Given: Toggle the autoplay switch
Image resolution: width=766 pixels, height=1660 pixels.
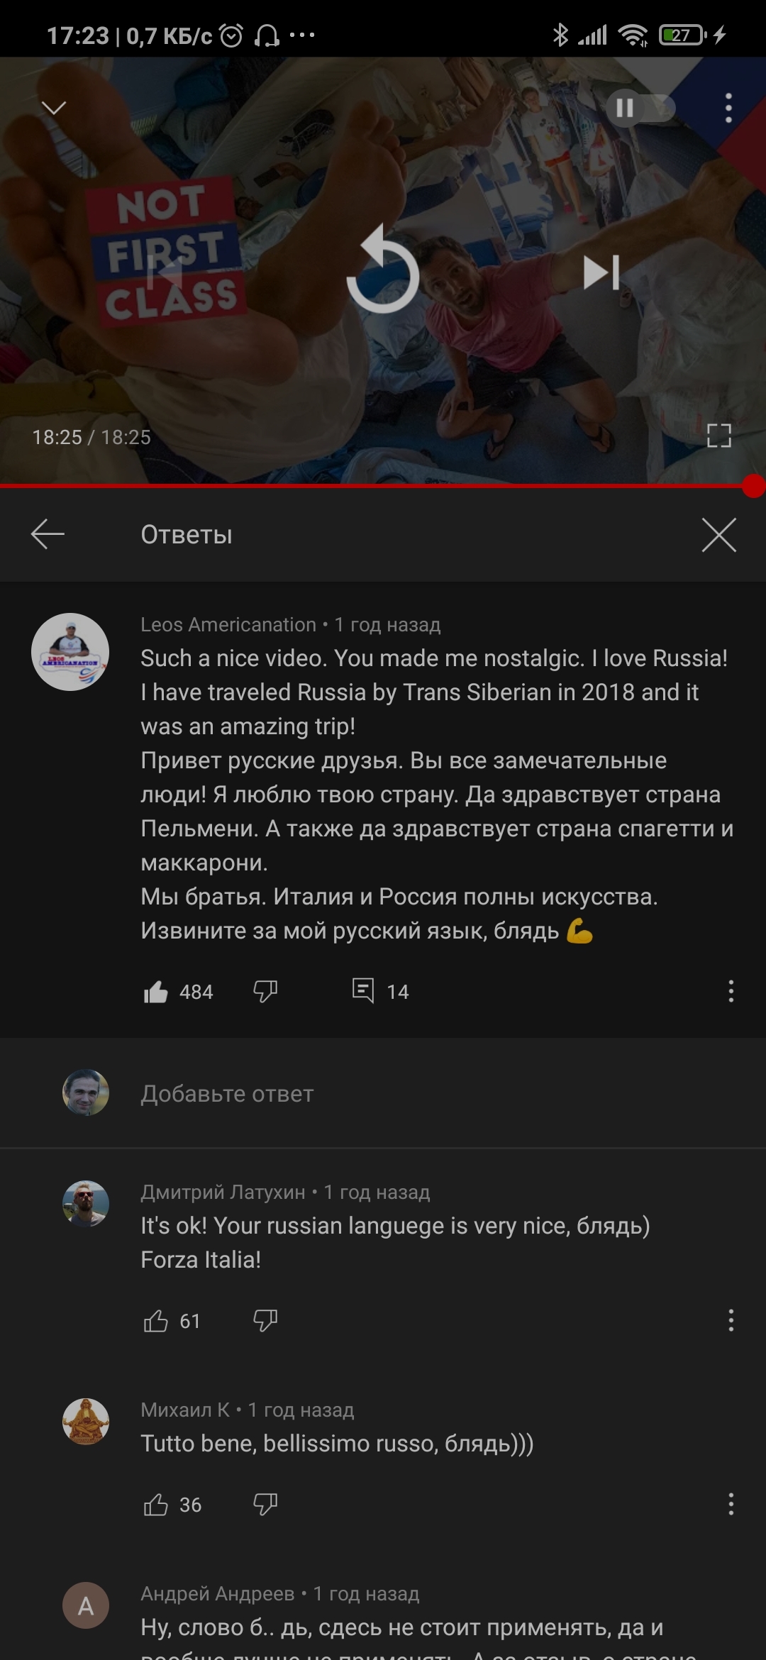Looking at the screenshot, I should pyautogui.click(x=640, y=108).
